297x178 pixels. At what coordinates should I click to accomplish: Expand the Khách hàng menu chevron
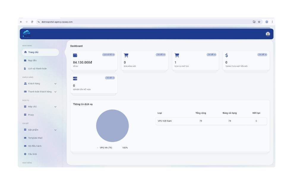[x=55, y=84]
